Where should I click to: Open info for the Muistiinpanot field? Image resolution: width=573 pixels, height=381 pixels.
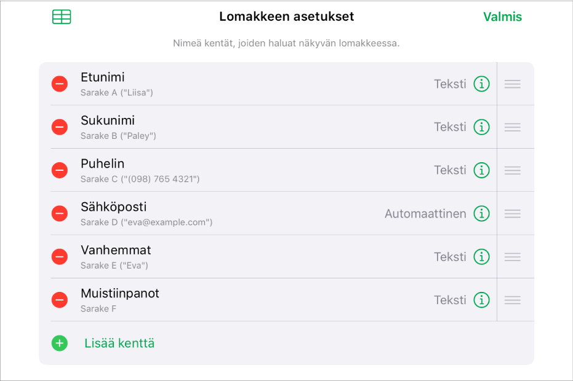coord(482,300)
